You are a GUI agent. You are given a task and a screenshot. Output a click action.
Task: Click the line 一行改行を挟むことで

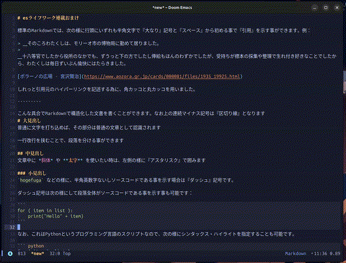pyautogui.click(x=71, y=141)
